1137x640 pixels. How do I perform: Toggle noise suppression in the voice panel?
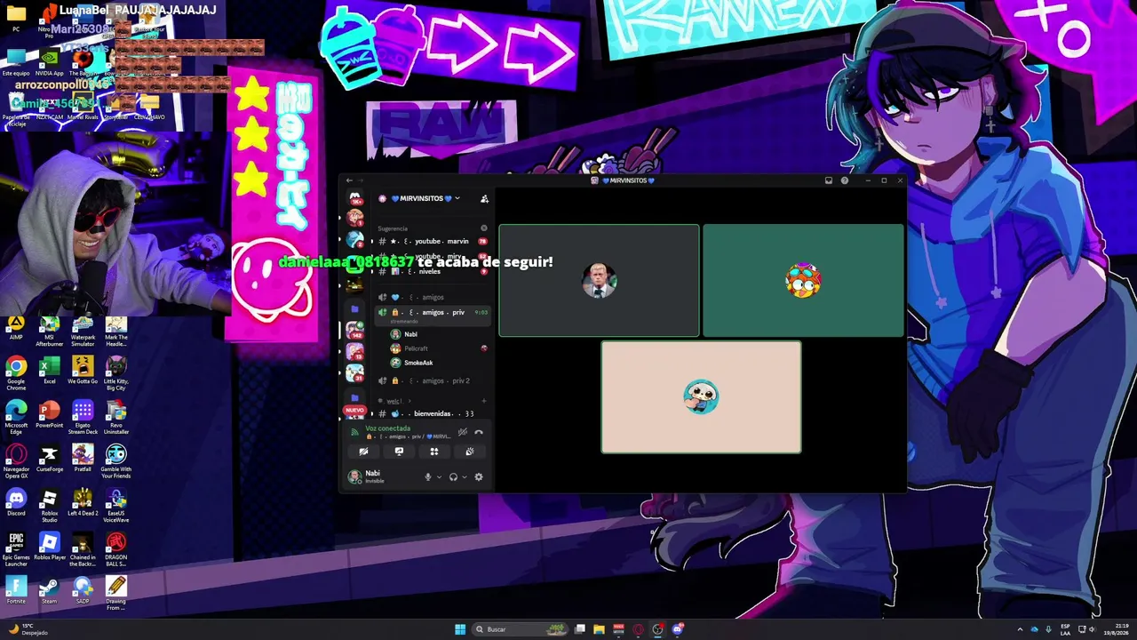tap(462, 432)
